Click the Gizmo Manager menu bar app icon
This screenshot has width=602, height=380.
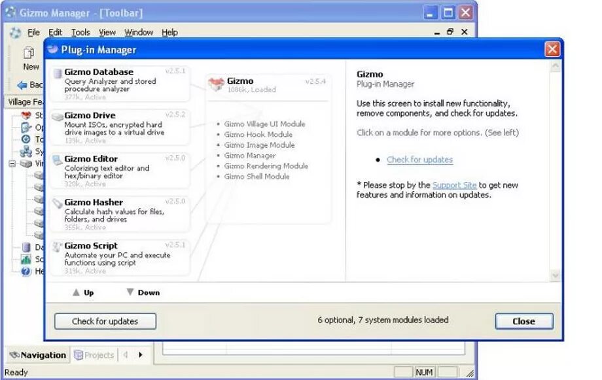(15, 33)
